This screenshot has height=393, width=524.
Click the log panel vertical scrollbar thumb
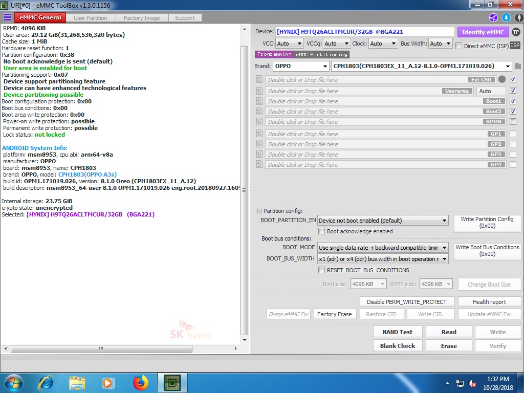click(x=244, y=190)
